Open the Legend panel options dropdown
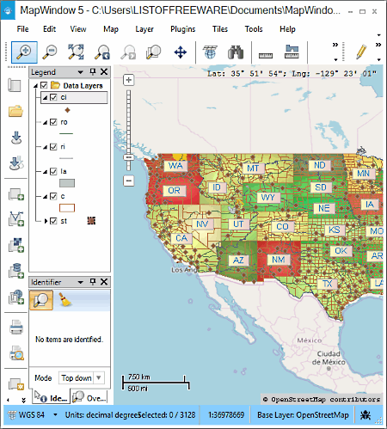Viewport: 387px width, 429px height. click(x=81, y=72)
